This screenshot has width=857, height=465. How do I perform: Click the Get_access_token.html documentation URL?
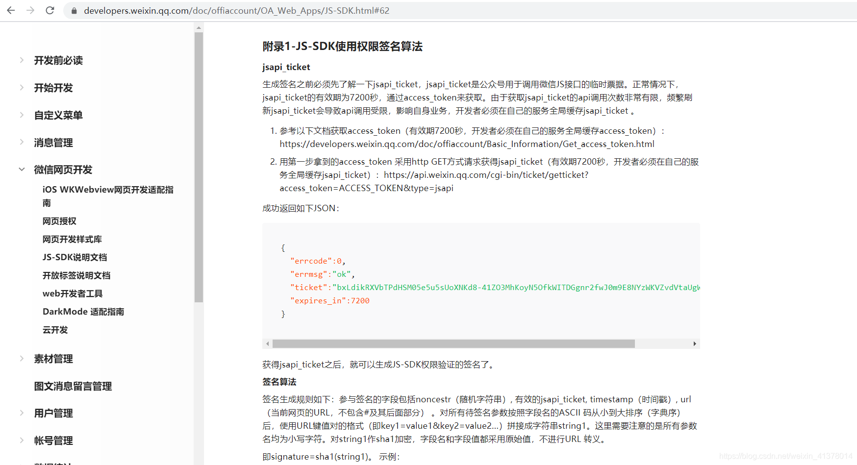coord(467,144)
